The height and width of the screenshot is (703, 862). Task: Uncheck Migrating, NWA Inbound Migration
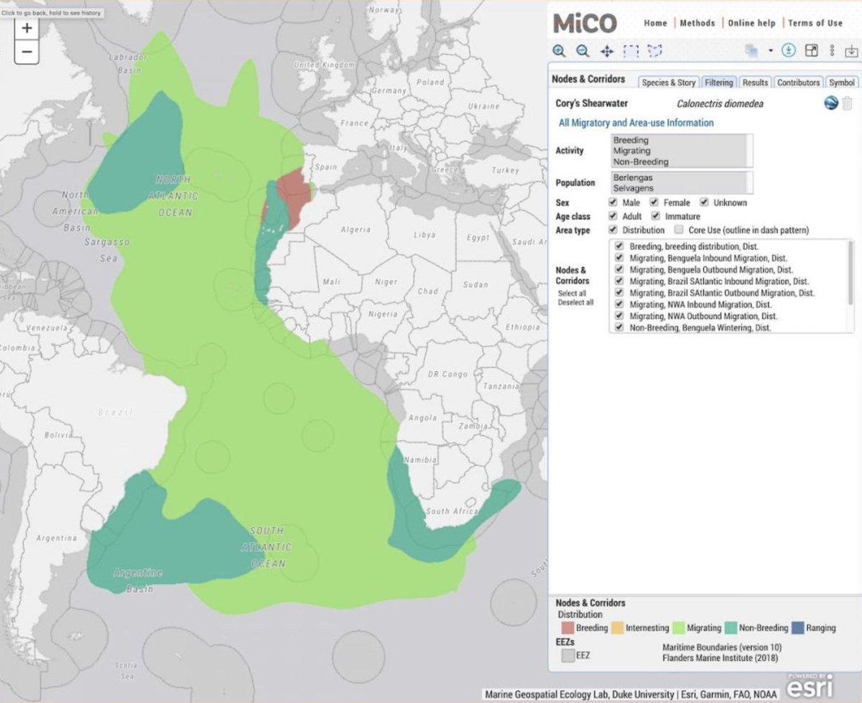[618, 304]
